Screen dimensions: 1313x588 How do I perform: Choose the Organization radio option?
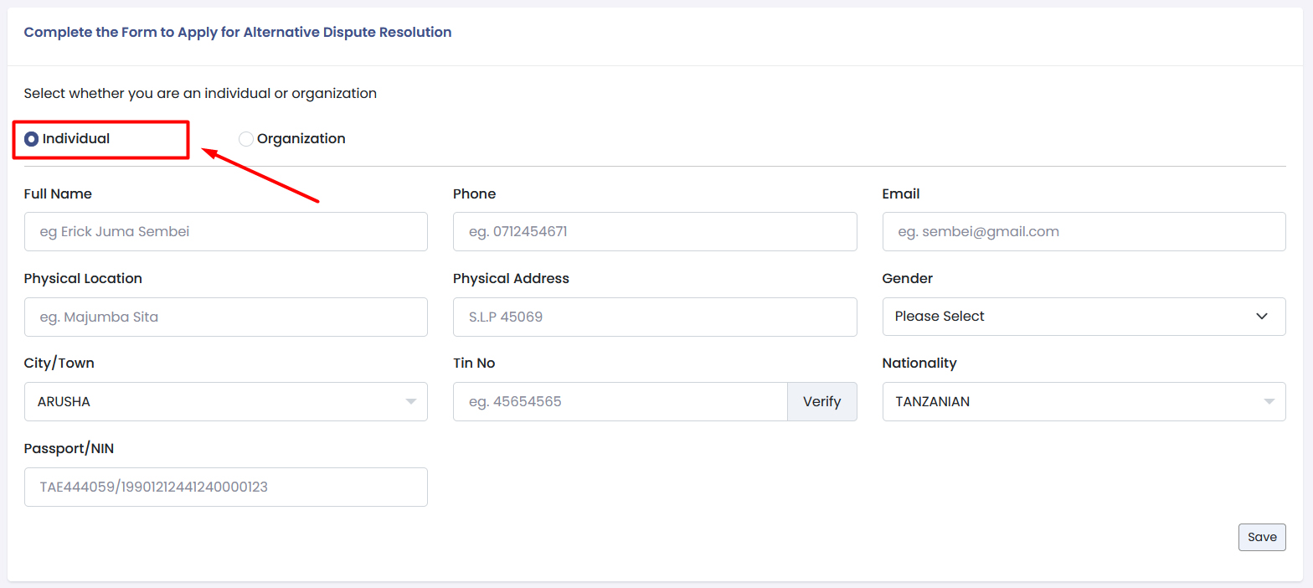pos(246,139)
